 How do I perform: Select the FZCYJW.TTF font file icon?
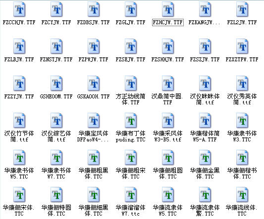click(x=56, y=9)
